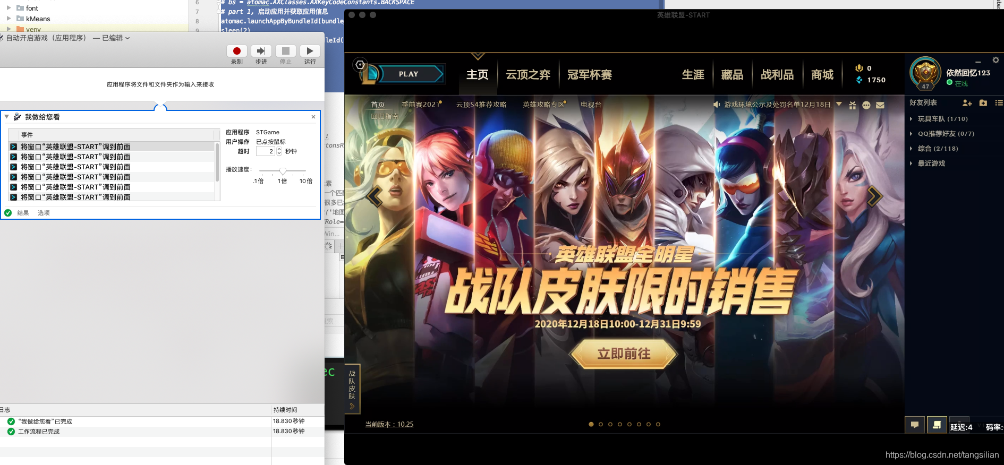
Task: Click the 立即前往 banner button
Action: pyautogui.click(x=624, y=354)
